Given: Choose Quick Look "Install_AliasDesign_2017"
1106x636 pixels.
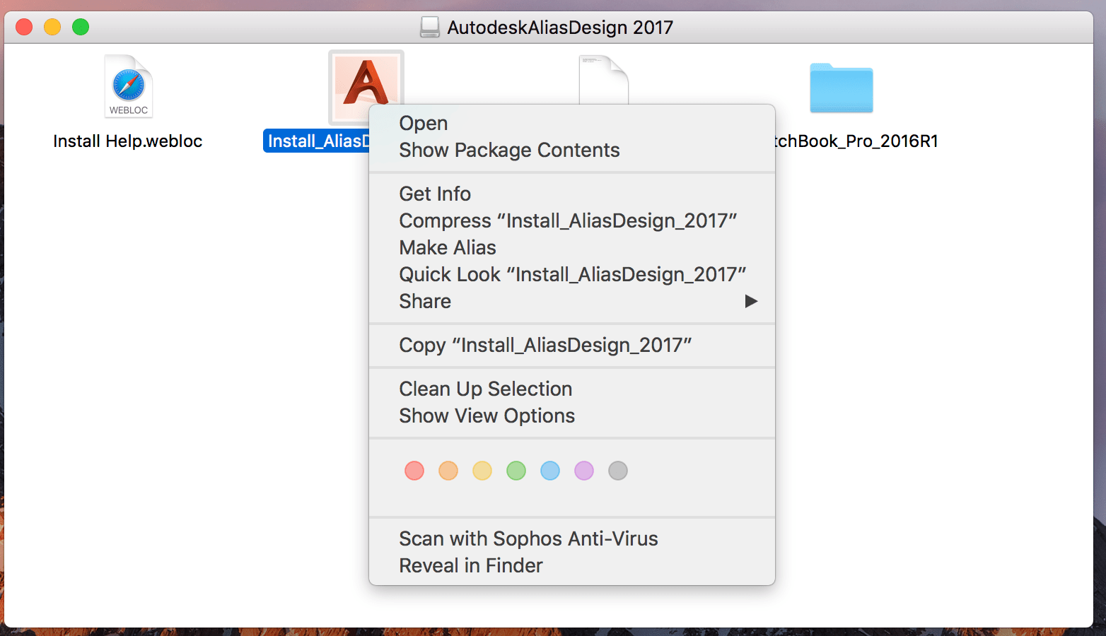Looking at the screenshot, I should [572, 274].
